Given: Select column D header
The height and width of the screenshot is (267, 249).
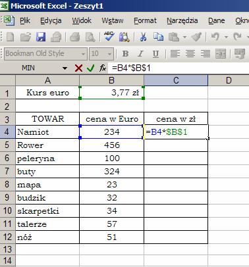Looking at the screenshot, I should tap(229, 80).
